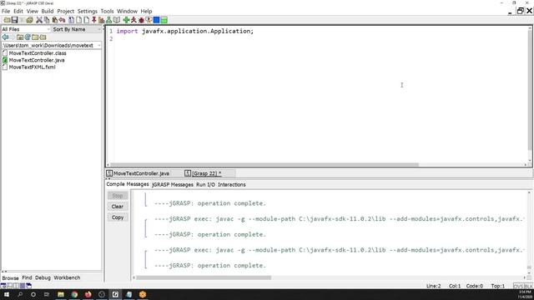Switch to the Interactions tab
The image size is (534, 300).
click(x=232, y=185)
